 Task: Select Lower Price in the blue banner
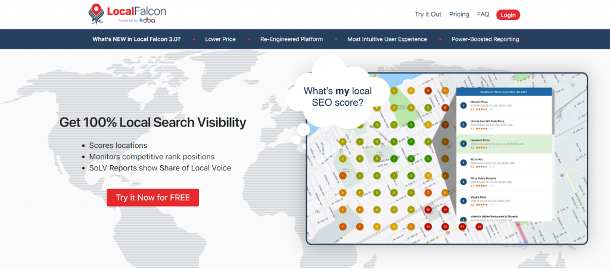[220, 39]
